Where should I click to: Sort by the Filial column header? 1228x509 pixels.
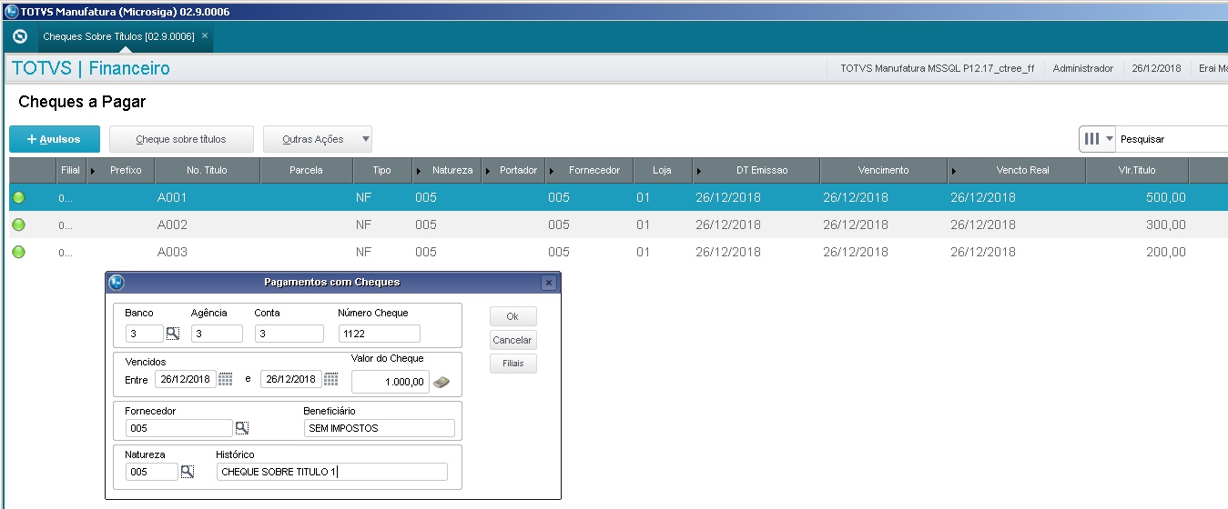(70, 170)
